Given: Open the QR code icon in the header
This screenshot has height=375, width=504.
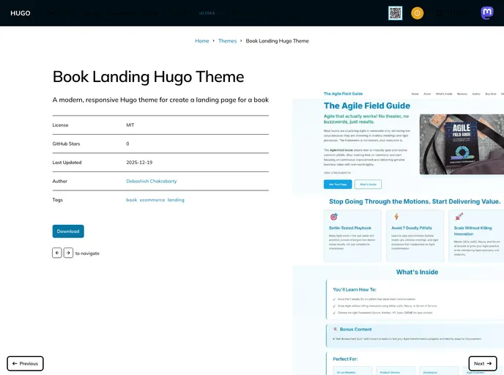Looking at the screenshot, I should pyautogui.click(x=395, y=13).
